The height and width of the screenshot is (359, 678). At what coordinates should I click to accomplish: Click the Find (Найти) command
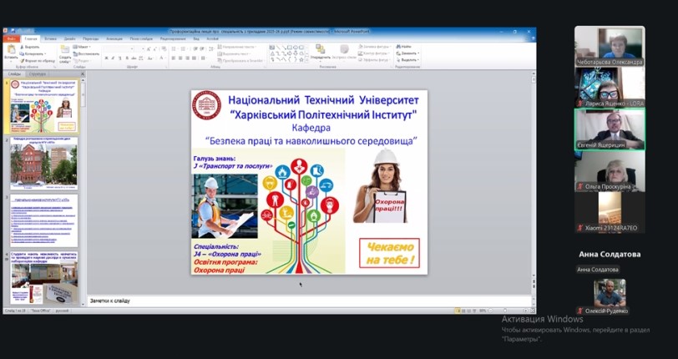click(406, 47)
